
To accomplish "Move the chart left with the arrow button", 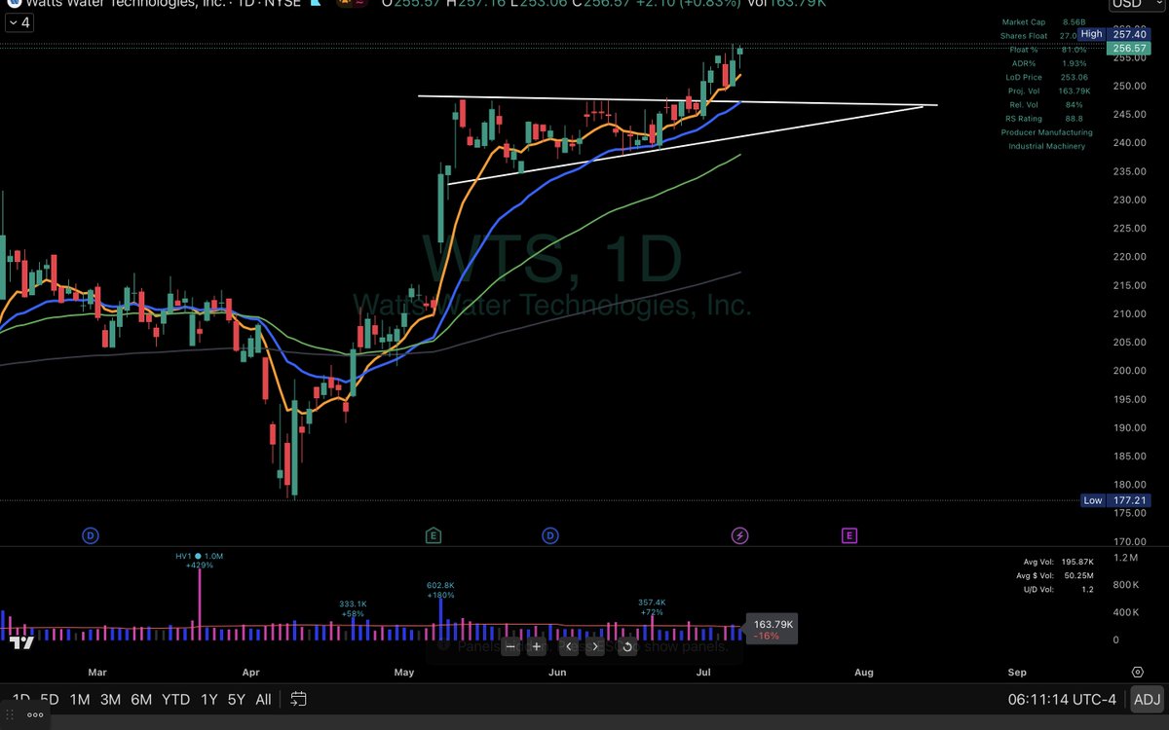I will click(x=569, y=646).
